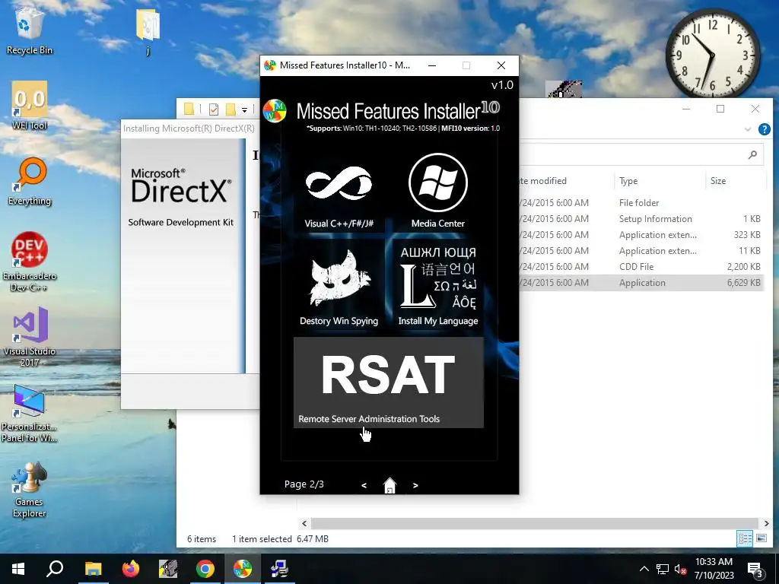Switch to the DirectX setup taskbar button
This screenshot has height=584, width=779.
pyautogui.click(x=279, y=569)
